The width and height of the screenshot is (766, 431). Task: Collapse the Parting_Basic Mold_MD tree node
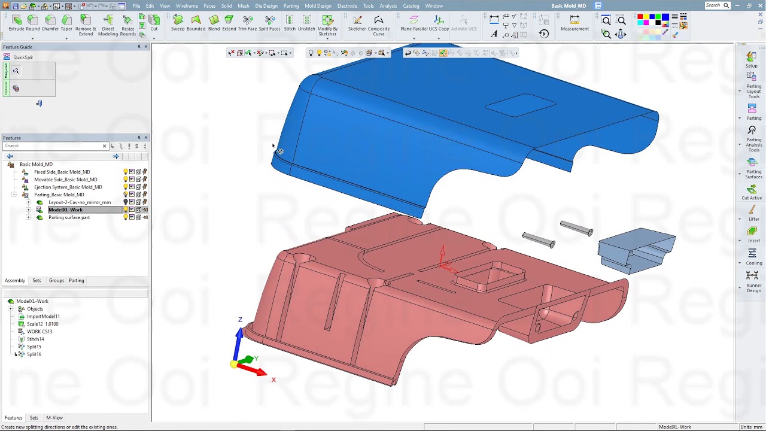click(14, 195)
